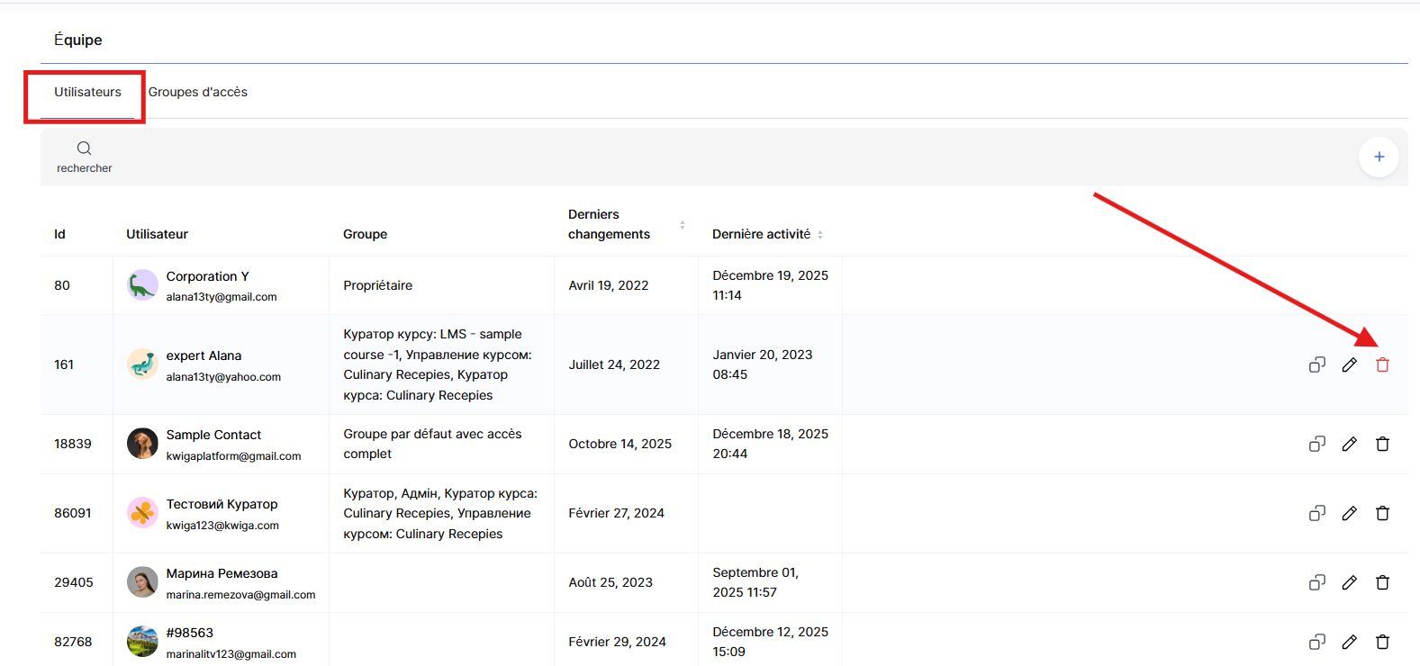Sort by Dernière activité column

820,235
